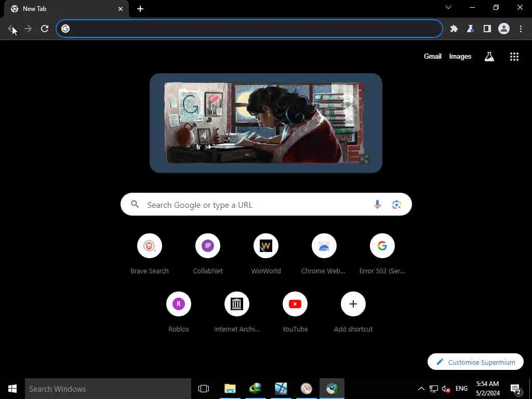
Task: Open the three-dot browser menu
Action: pos(521,29)
